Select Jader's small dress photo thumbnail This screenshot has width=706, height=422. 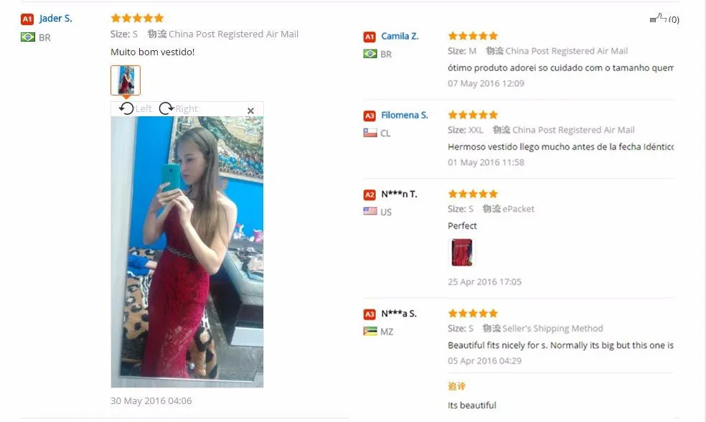(126, 80)
